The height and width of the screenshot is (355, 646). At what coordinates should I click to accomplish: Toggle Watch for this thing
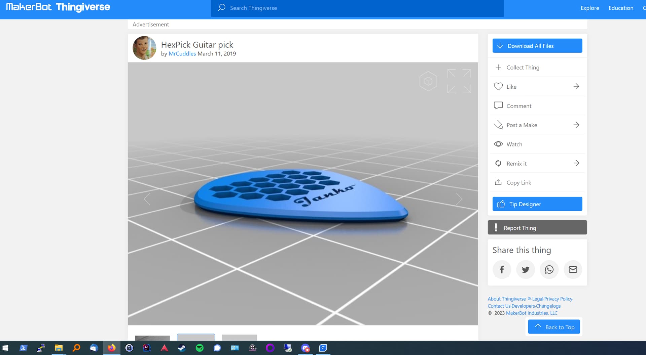click(x=514, y=144)
